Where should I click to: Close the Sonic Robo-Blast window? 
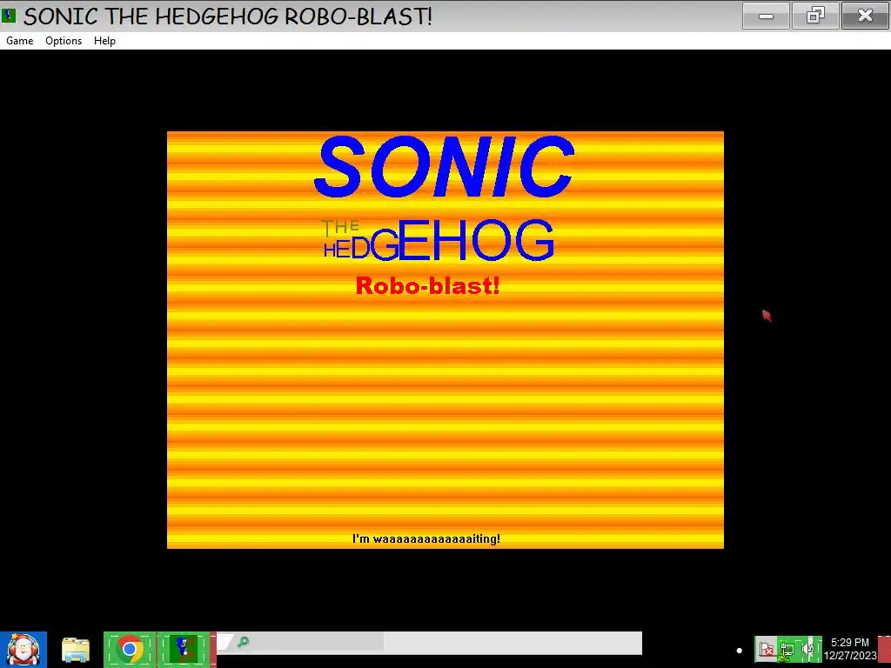tap(865, 16)
